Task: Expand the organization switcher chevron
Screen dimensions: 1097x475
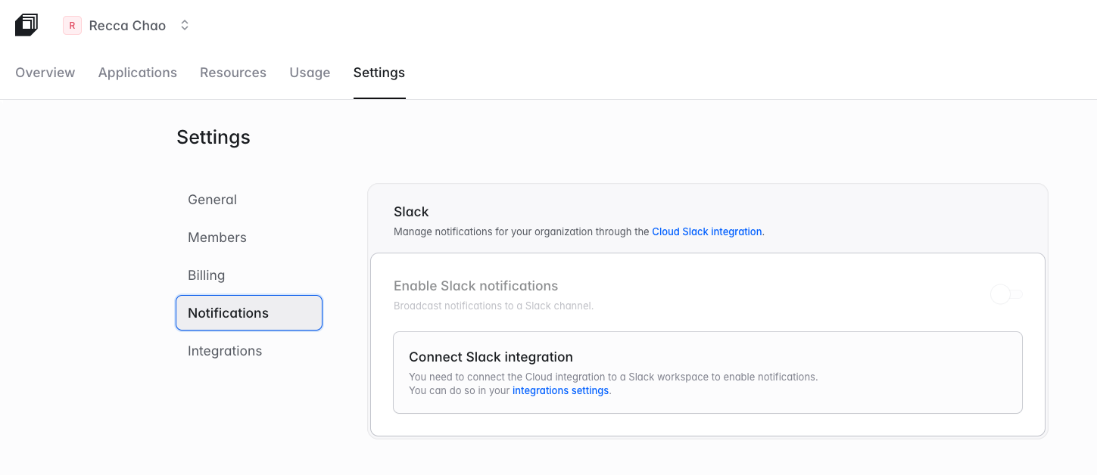Action: pyautogui.click(x=184, y=26)
